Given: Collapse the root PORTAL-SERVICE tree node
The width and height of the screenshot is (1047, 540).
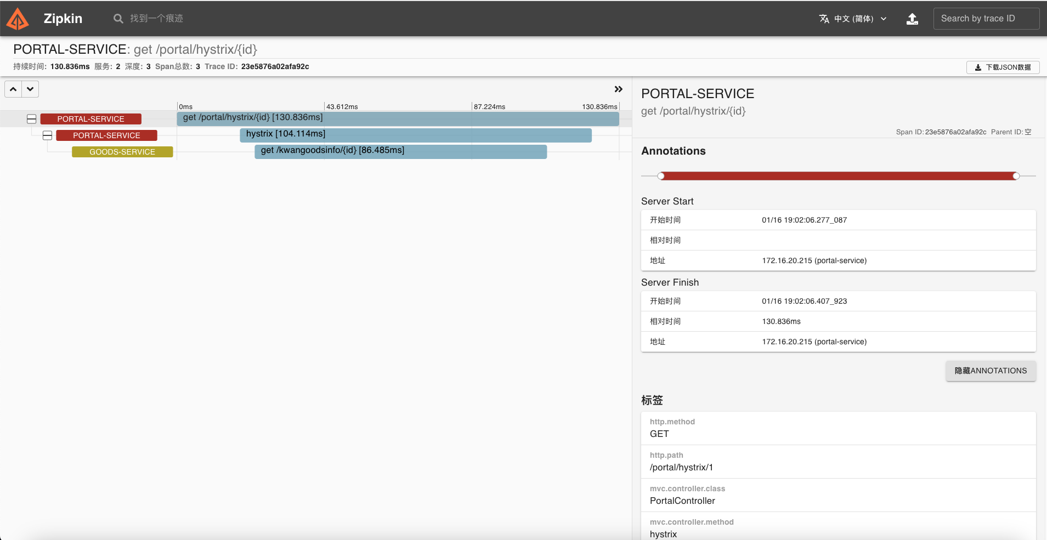Looking at the screenshot, I should (x=32, y=119).
